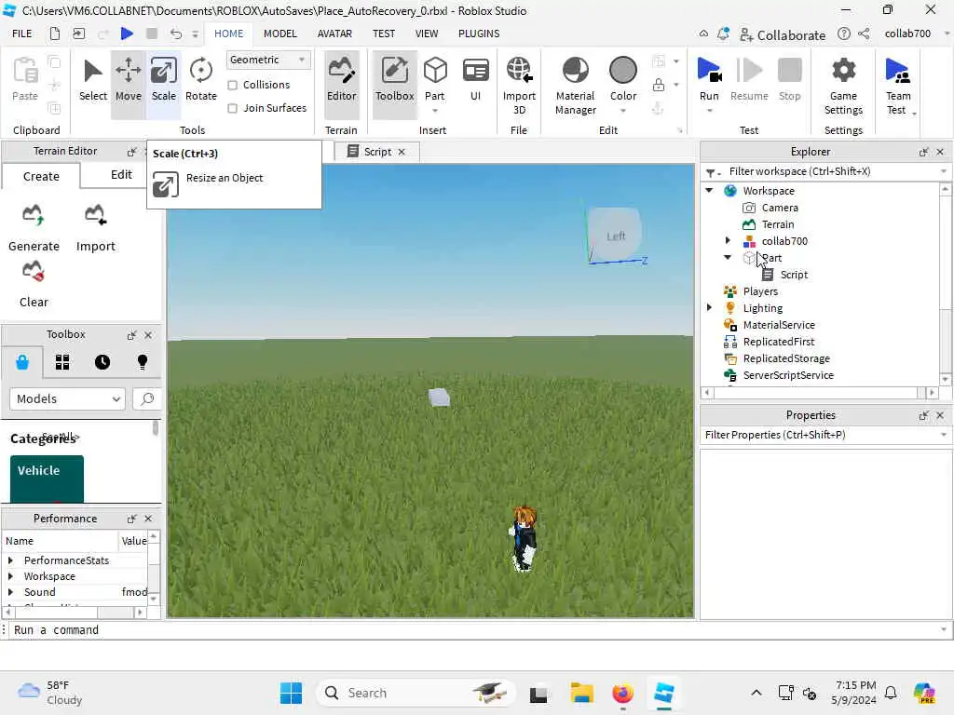
Task: Insert a new Part
Action: coord(435,79)
